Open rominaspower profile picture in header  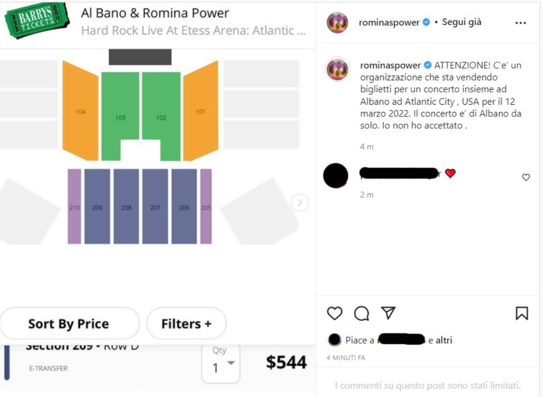[x=337, y=23]
